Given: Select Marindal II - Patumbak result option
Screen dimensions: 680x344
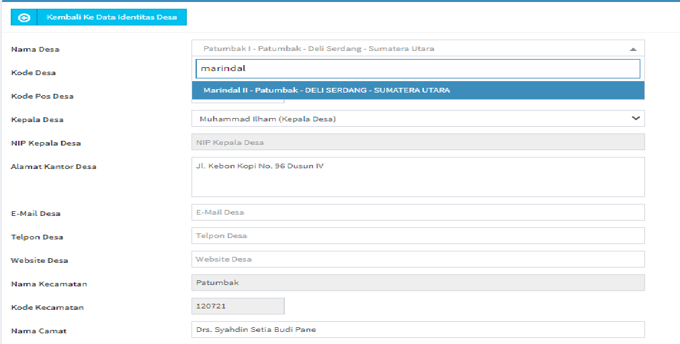Looking at the screenshot, I should coord(418,91).
